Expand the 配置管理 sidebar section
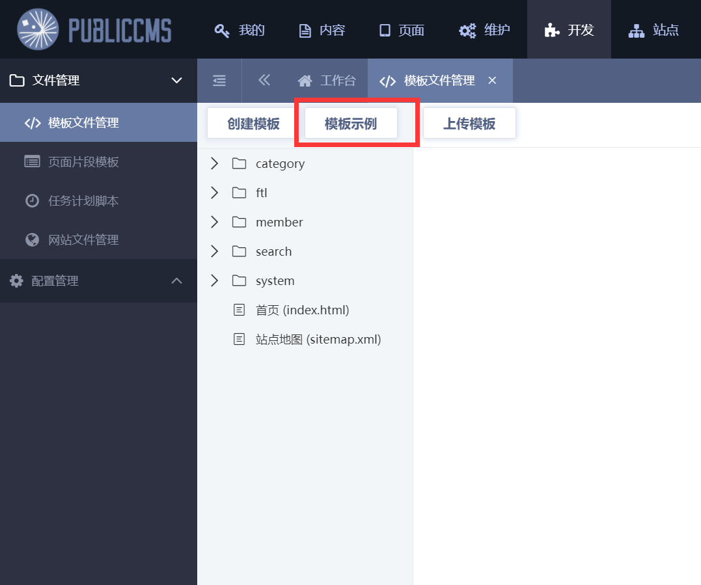The image size is (701, 585). pos(176,281)
